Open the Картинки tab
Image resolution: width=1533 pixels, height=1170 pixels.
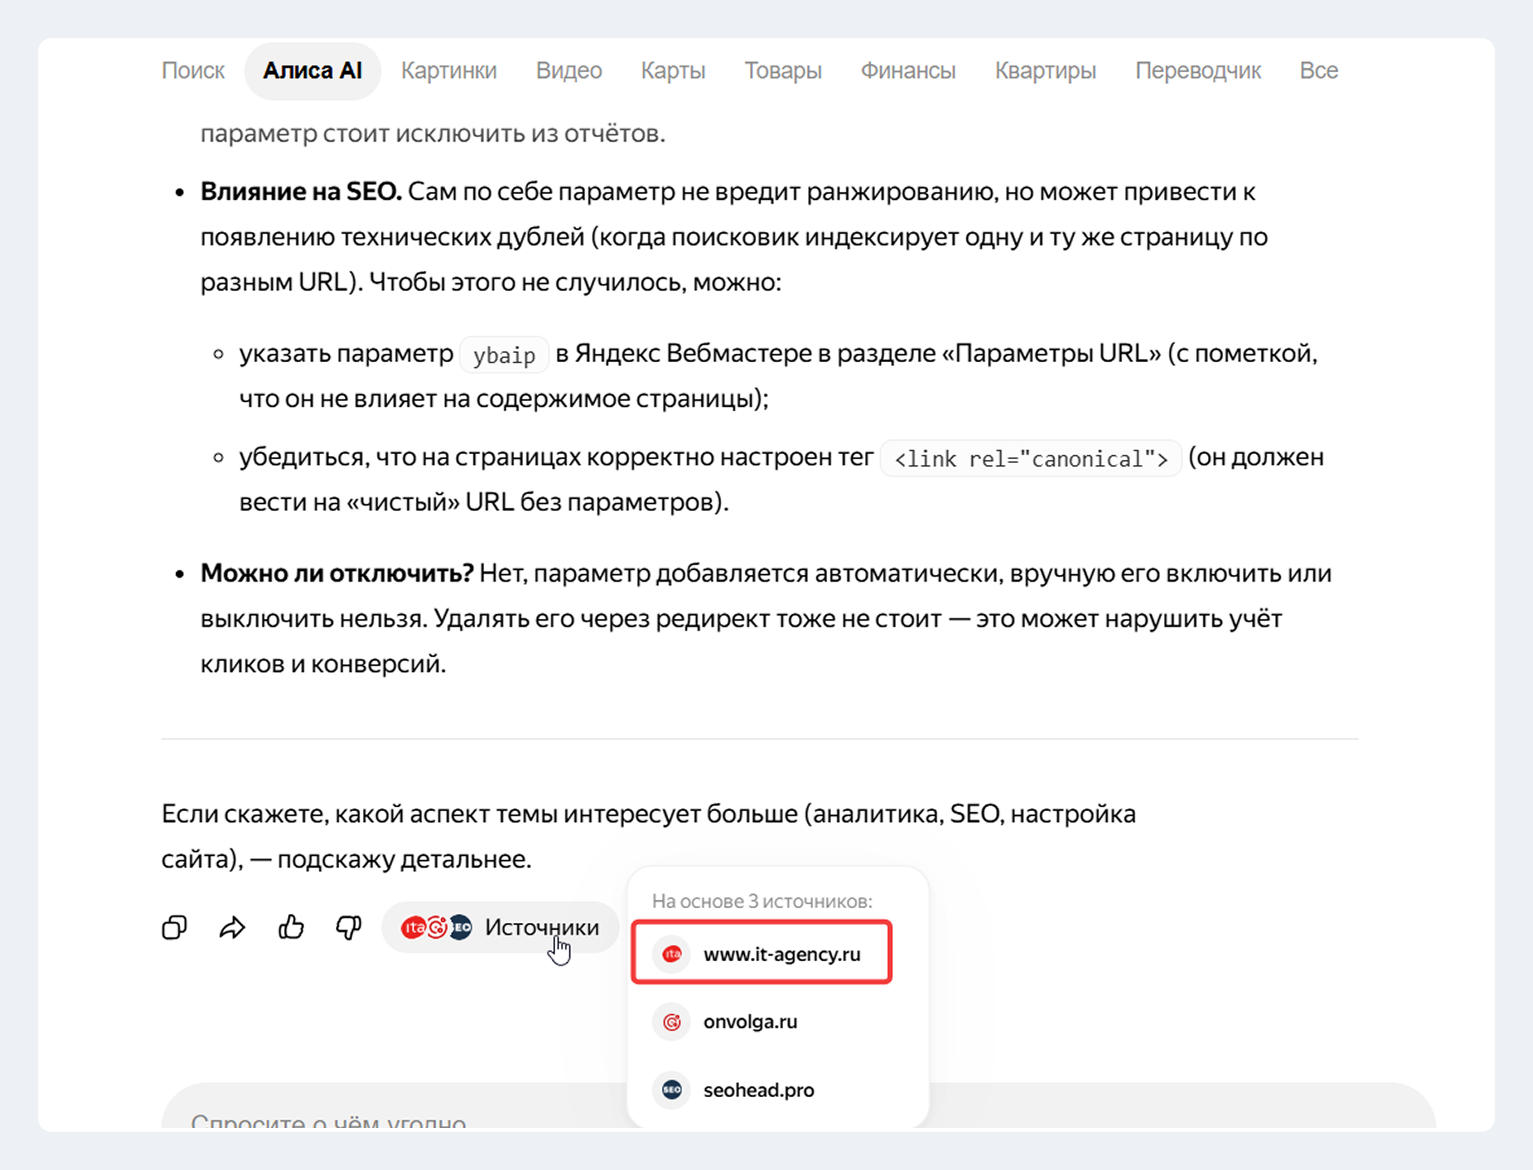[448, 70]
